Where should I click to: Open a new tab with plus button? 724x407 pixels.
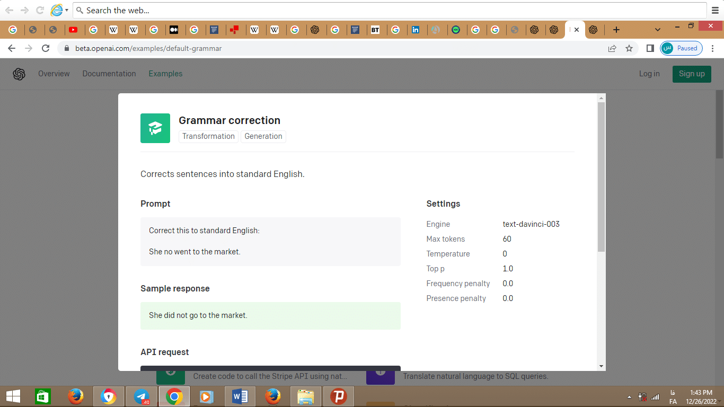616,30
